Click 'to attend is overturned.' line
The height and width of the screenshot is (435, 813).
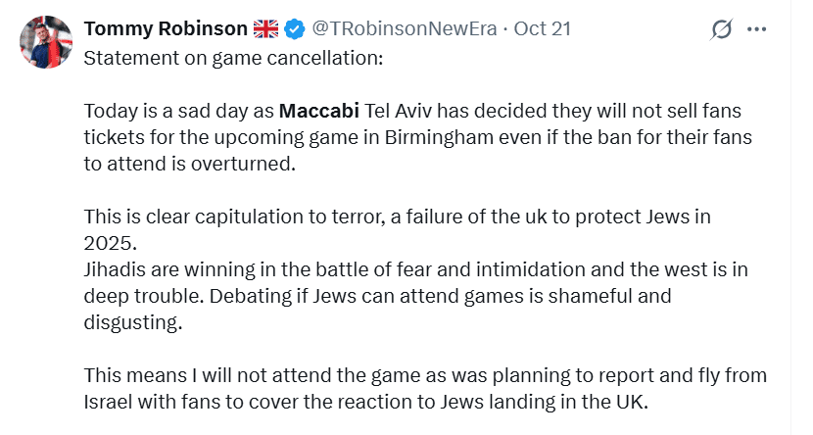[189, 164]
